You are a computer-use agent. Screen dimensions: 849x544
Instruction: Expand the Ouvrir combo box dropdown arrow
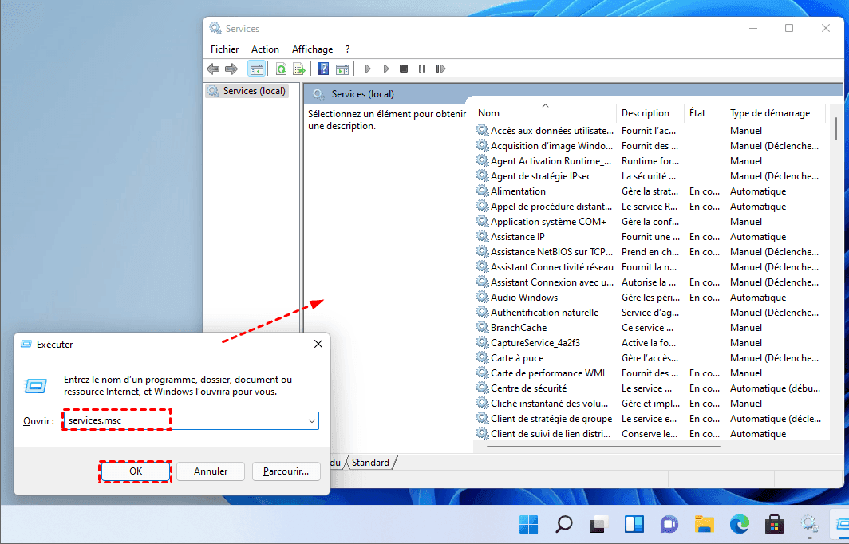point(311,420)
